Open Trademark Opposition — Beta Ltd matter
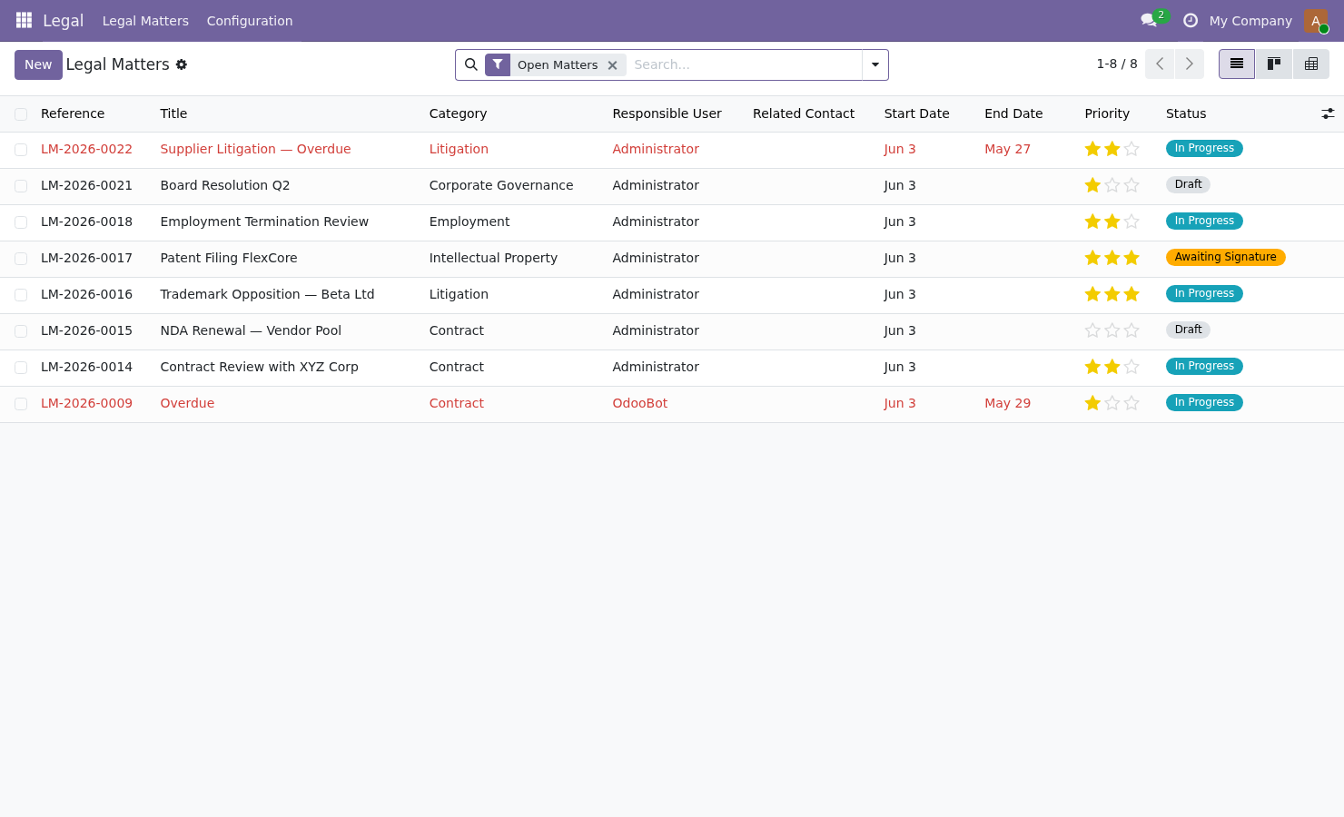Viewport: 1344px width, 817px height. point(267,294)
